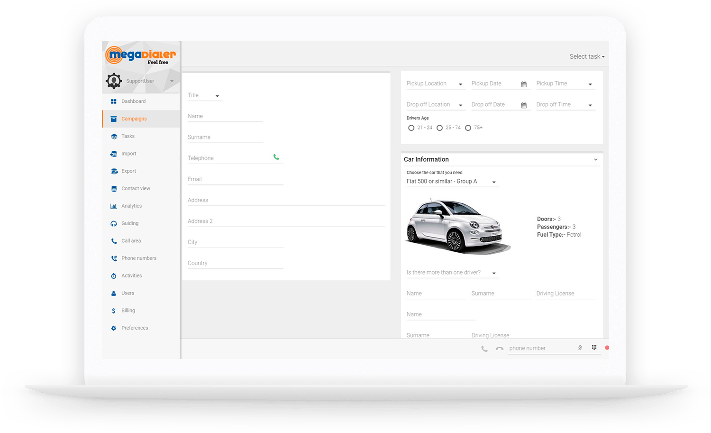Click the red record indicator dot
The width and height of the screenshot is (711, 433).
tap(607, 348)
